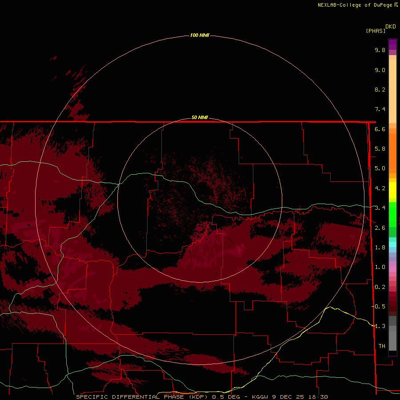The height and width of the screenshot is (400, 400).
Task: Click the 9.0 value on color scale
Action: click(380, 70)
